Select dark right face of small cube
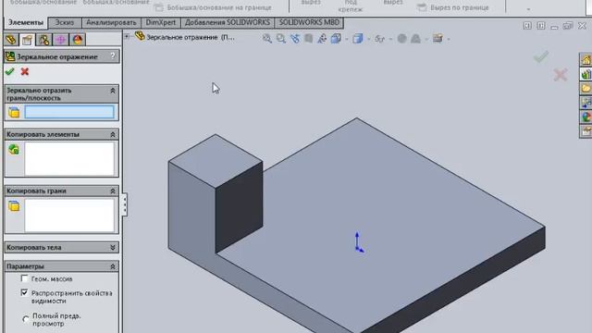Screen dimensions: 592x333 (x=239, y=207)
